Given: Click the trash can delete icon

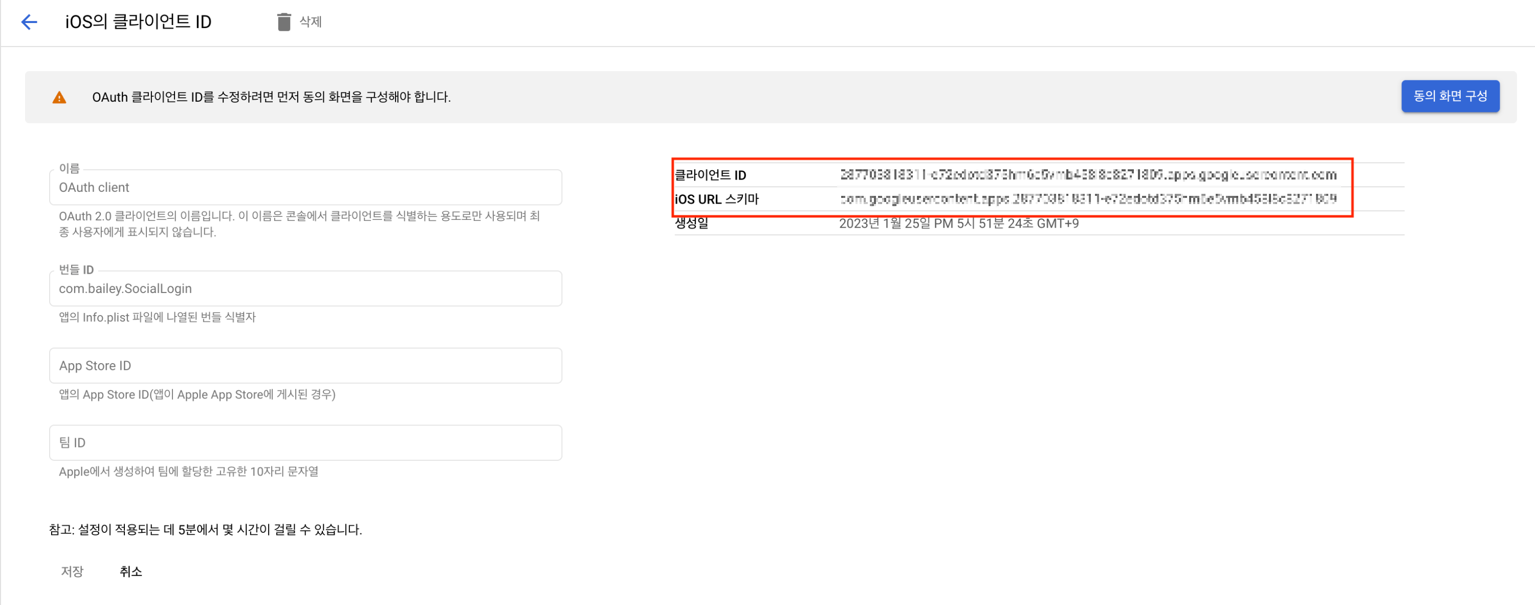Looking at the screenshot, I should [x=283, y=22].
